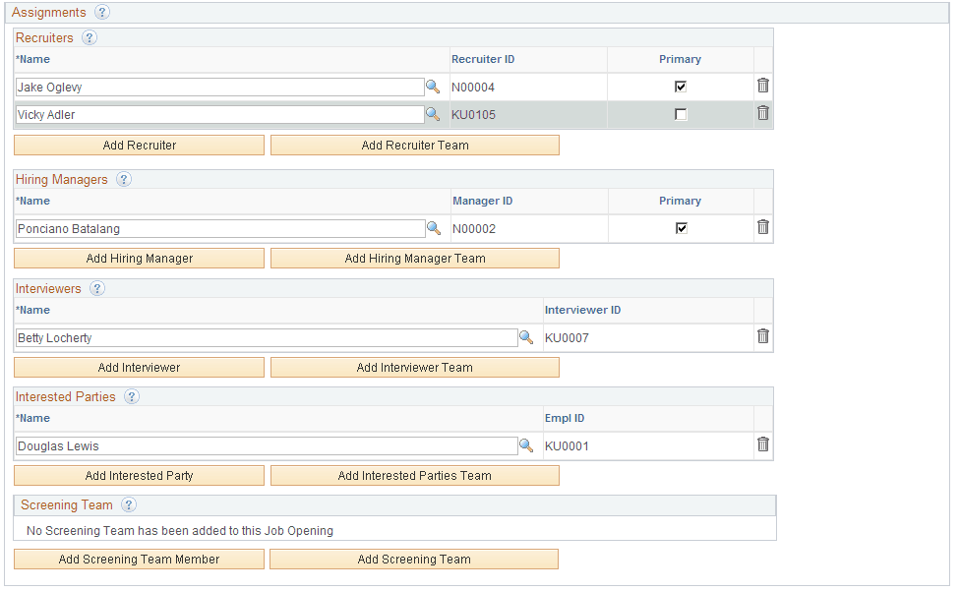This screenshot has height=591, width=959.
Task: Open the lookup for recruiter Jake Oglevy
Action: coord(433,86)
